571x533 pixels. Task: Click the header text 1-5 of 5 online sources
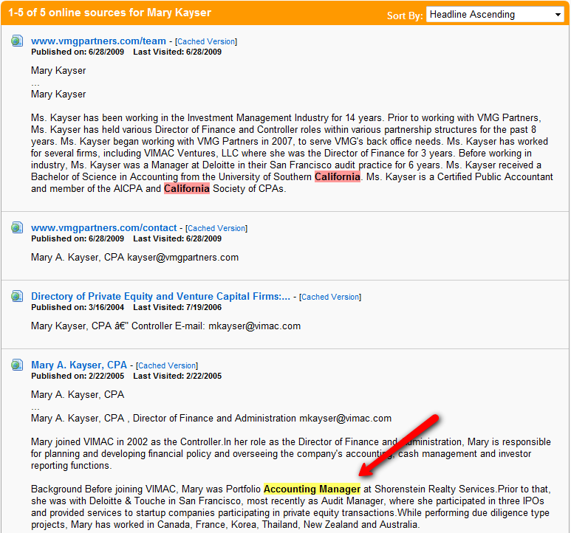pyautogui.click(x=109, y=13)
